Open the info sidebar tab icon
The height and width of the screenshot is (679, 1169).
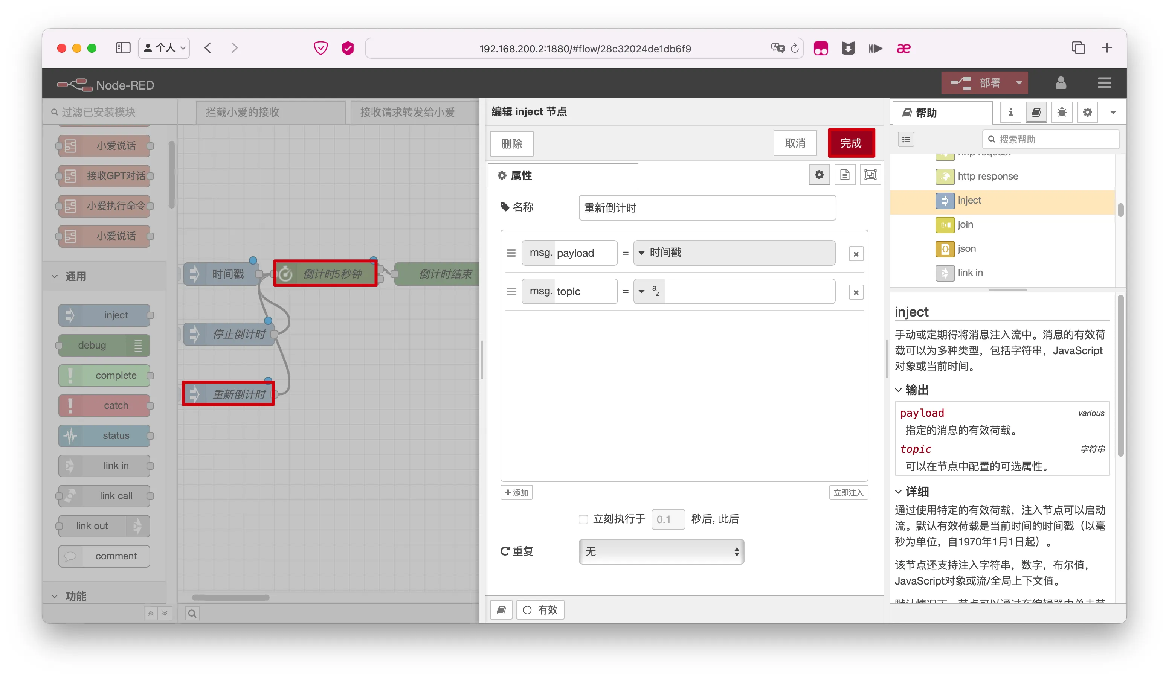coord(1010,112)
